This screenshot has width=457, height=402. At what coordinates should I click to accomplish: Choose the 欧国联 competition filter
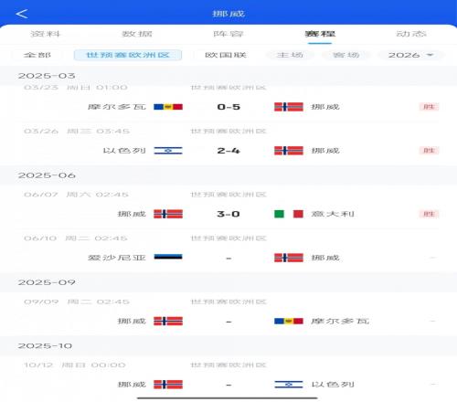[226, 55]
